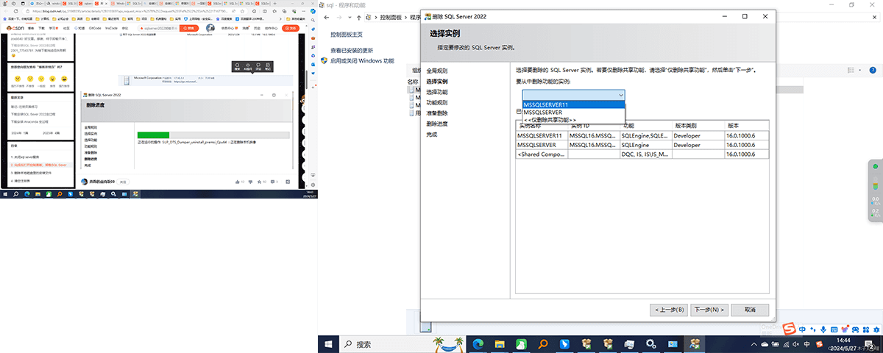
Task: Open Microsoft Edge from the taskbar
Action: (x=478, y=343)
